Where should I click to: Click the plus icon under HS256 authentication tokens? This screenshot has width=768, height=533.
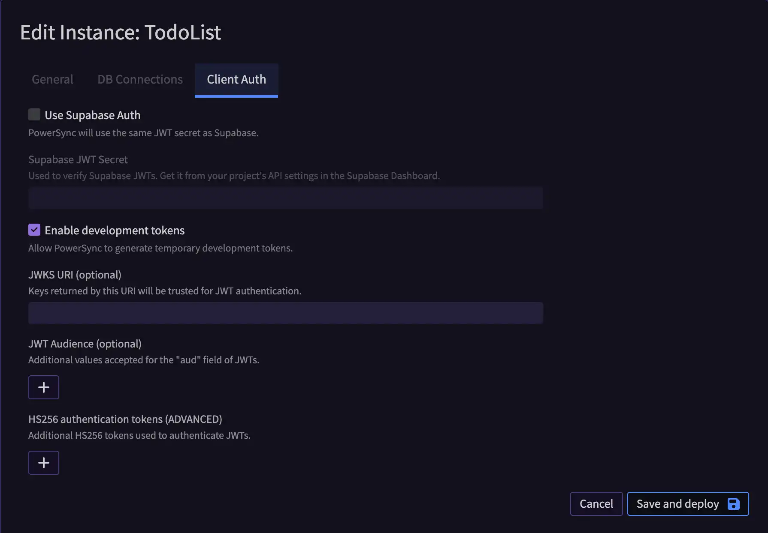[43, 462]
